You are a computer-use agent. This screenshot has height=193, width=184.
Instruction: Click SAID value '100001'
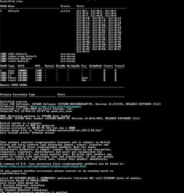(x=22, y=71)
